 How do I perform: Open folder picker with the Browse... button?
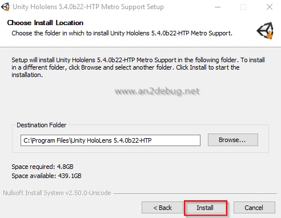[233, 140]
